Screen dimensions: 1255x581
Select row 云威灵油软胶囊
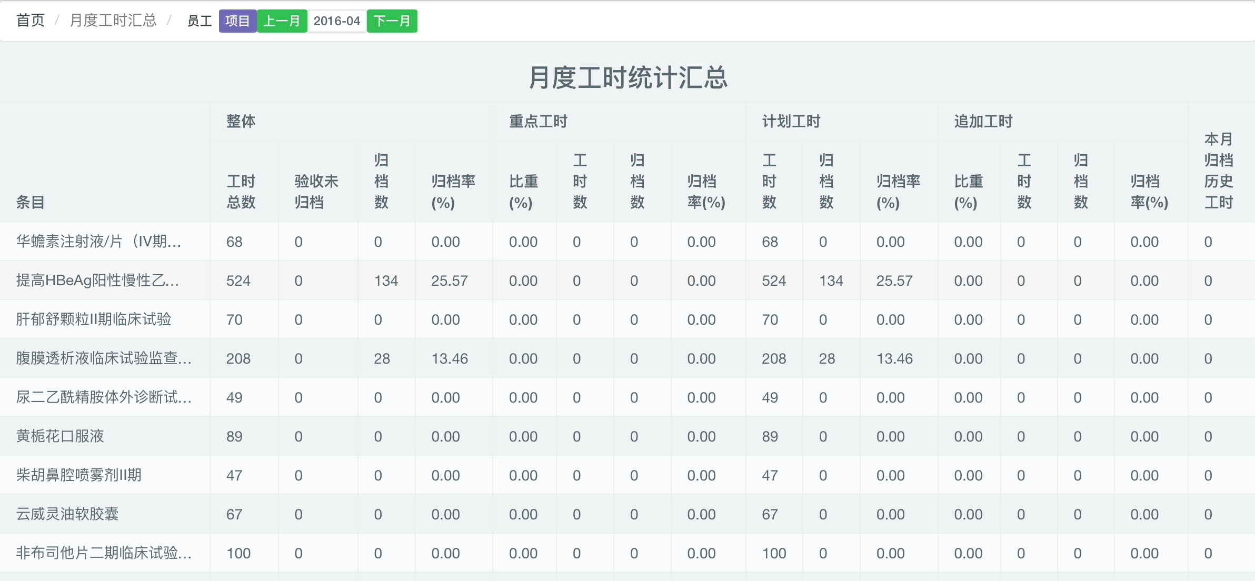coord(627,514)
